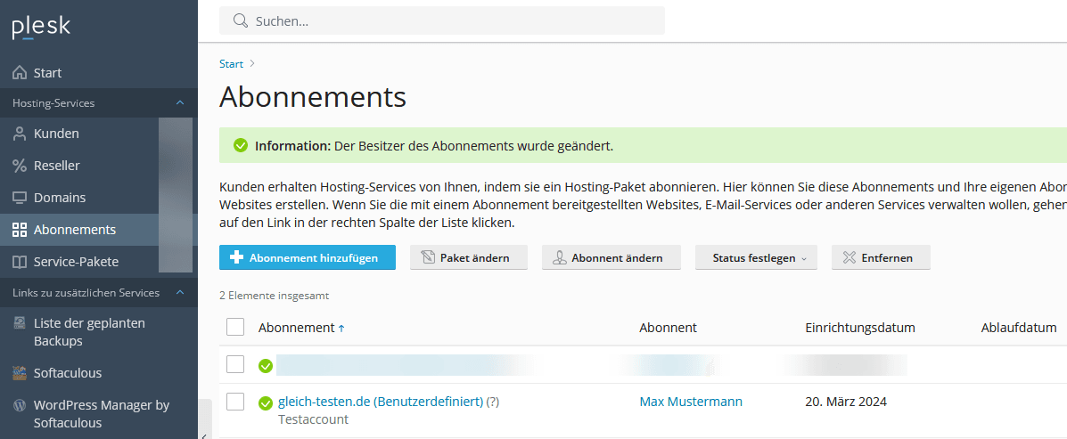Click the Start home icon in sidebar
1067x439 pixels.
point(20,73)
